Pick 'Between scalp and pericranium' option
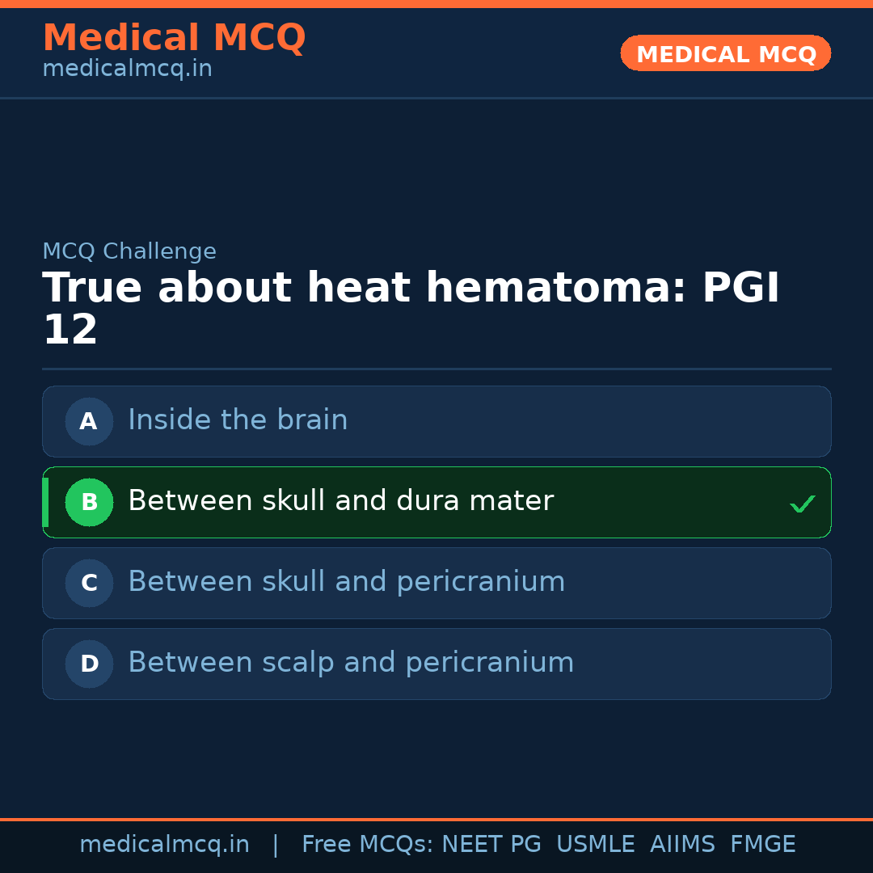The image size is (873, 873). tap(351, 663)
